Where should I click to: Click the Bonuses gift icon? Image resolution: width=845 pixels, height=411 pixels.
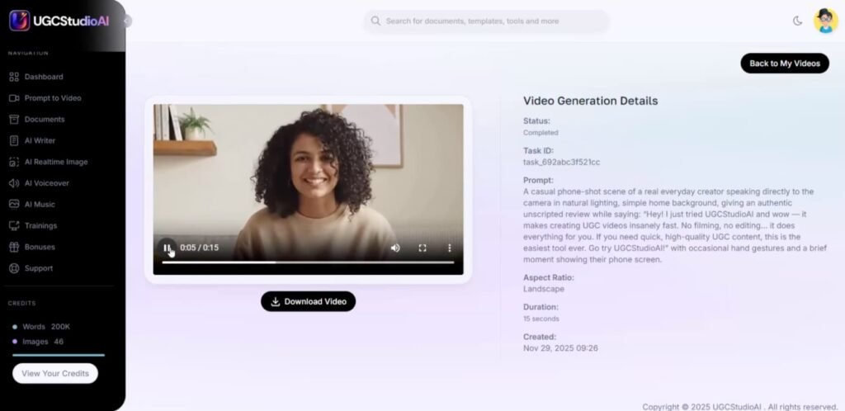[14, 247]
